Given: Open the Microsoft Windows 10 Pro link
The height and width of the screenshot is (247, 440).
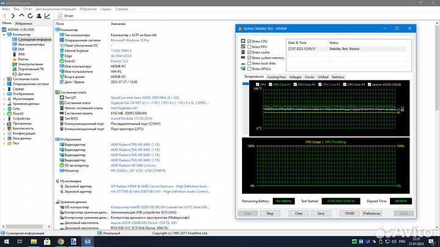Looking at the screenshot, I should (x=130, y=40).
